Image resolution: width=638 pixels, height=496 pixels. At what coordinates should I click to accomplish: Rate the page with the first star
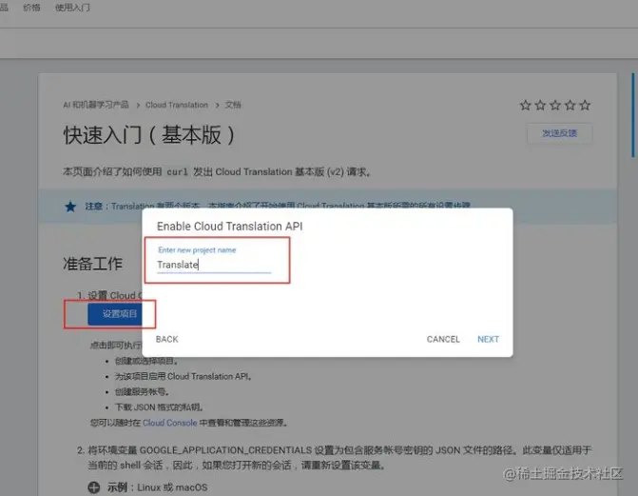tap(525, 106)
